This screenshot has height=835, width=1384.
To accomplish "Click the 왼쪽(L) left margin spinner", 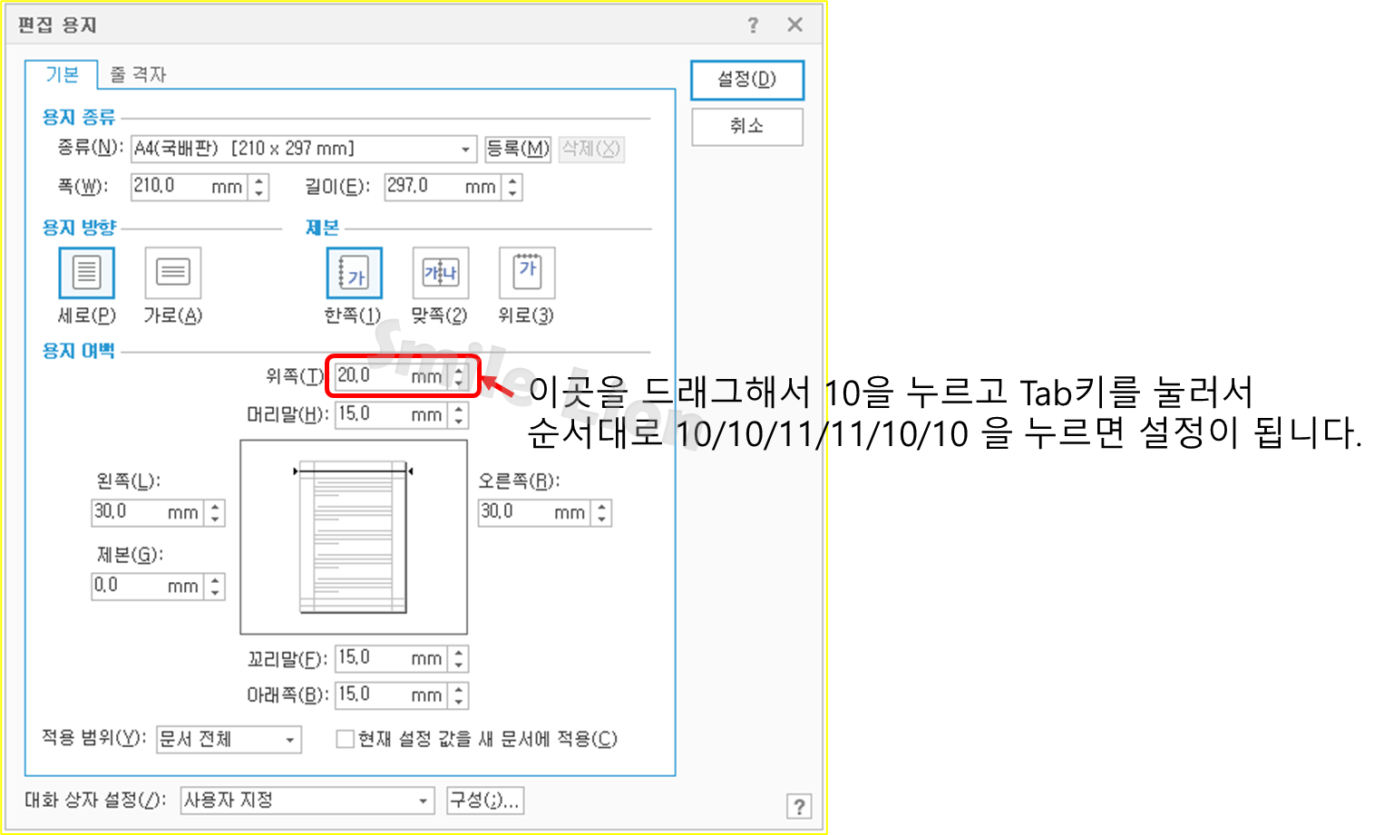I will coord(215,512).
